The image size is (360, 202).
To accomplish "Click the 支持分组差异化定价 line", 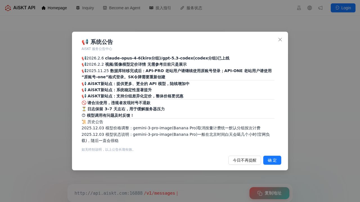I will tap(132, 96).
